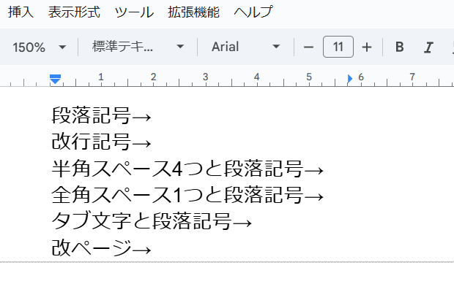
Task: Open the ツール menu
Action: point(135,12)
